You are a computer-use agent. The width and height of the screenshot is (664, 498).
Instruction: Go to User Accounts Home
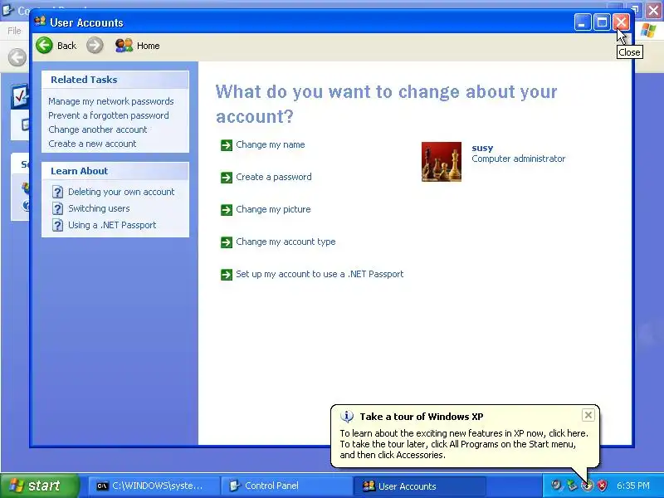(138, 46)
